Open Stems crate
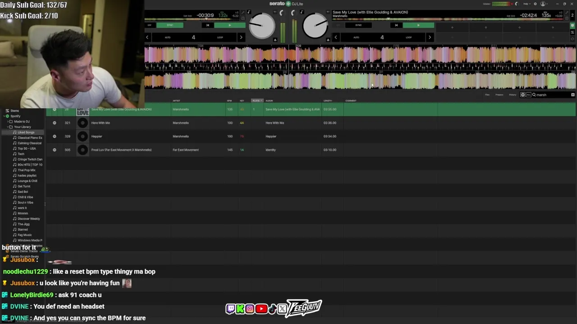The height and width of the screenshot is (324, 577). tap(15, 111)
